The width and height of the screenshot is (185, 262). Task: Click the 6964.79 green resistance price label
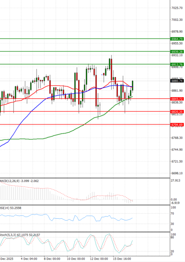[x=177, y=39]
